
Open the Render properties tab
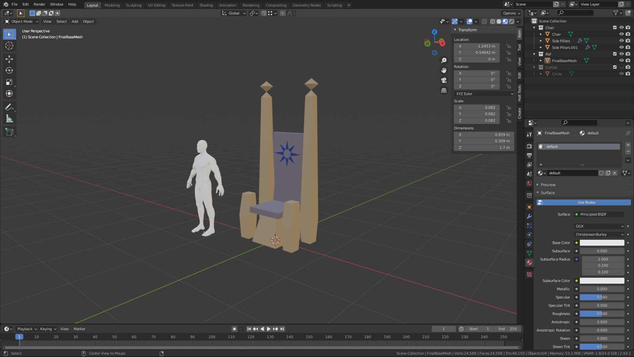[x=529, y=146]
